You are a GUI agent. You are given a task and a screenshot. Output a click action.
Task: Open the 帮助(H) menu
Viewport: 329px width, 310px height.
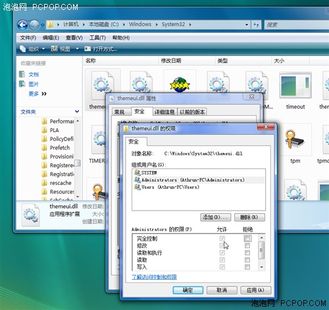[121, 38]
